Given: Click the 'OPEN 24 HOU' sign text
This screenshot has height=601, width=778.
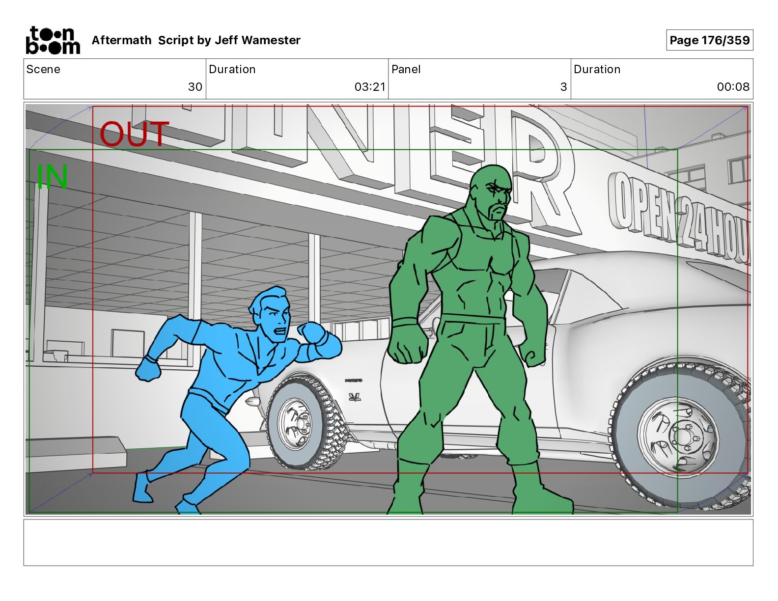Looking at the screenshot, I should (x=680, y=219).
